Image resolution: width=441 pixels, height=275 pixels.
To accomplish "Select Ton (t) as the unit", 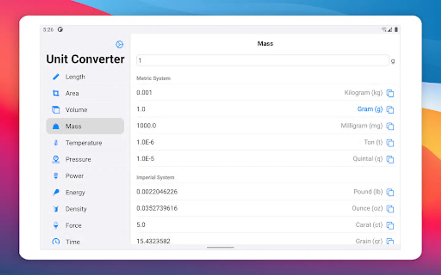I will tap(373, 142).
